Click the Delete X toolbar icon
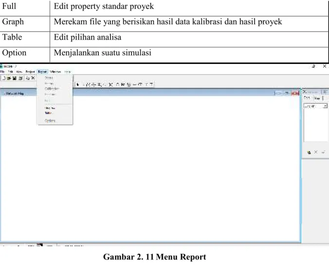 point(33,78)
